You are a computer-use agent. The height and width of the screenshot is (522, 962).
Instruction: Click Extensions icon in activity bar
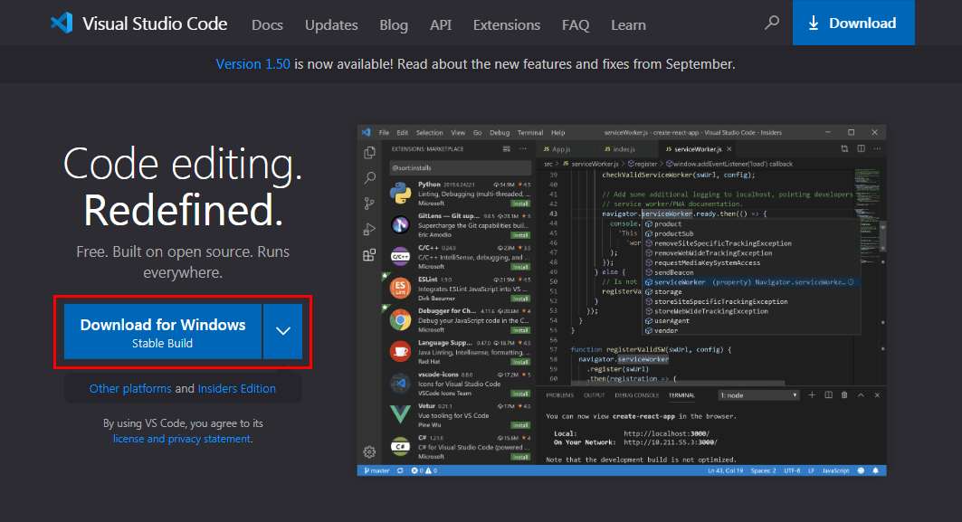(369, 255)
